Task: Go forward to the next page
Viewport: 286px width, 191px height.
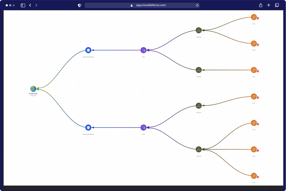Action: click(x=36, y=5)
